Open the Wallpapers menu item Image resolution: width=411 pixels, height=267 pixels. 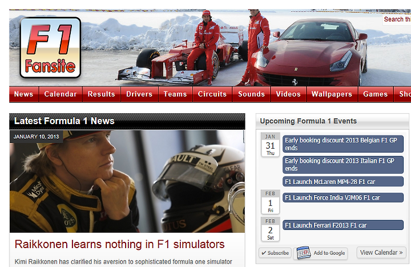pos(332,94)
